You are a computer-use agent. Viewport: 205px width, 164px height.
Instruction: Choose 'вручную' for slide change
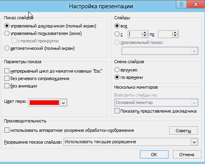pyautogui.click(x=117, y=70)
